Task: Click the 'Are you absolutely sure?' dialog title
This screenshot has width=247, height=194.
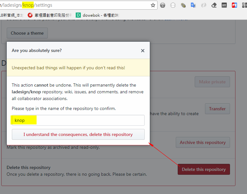Action: 37,51
